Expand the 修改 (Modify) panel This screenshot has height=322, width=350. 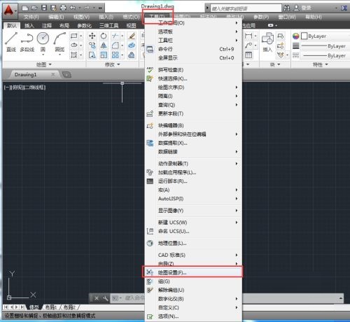pos(112,64)
